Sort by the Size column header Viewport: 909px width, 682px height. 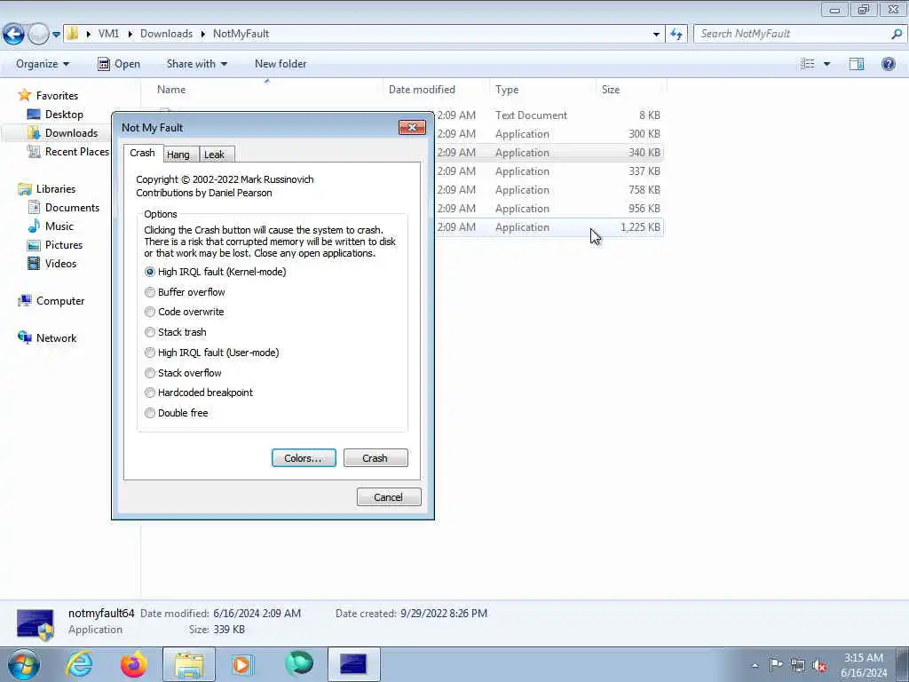631,90
